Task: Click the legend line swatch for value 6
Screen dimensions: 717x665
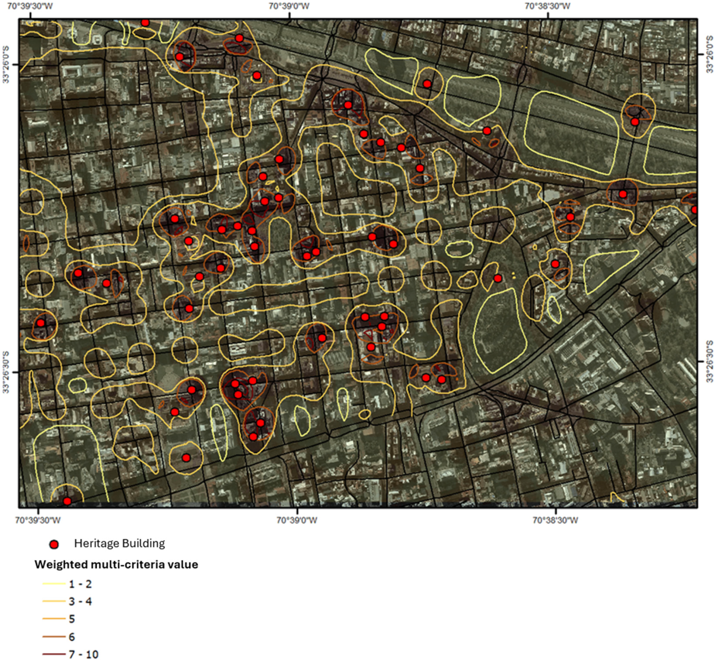Action: point(54,636)
